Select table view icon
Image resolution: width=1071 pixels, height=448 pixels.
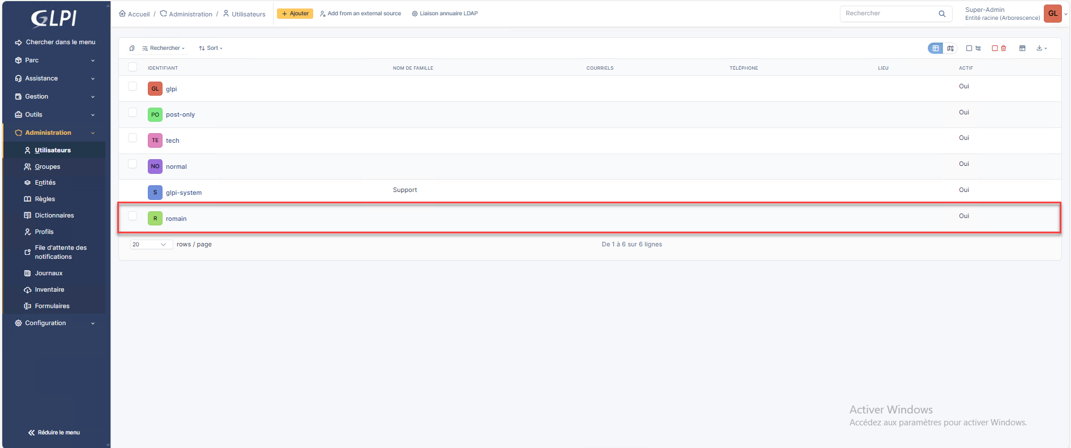click(936, 48)
